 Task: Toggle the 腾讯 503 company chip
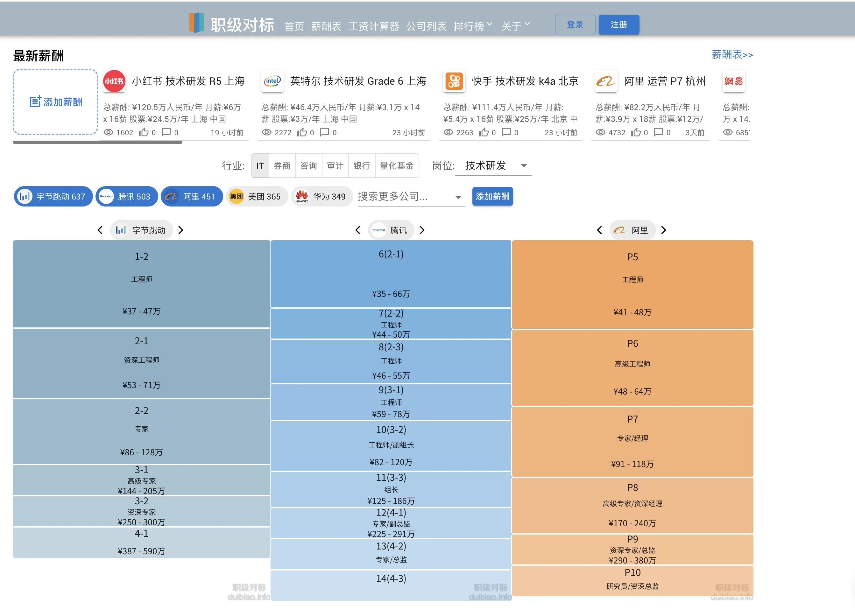[127, 197]
